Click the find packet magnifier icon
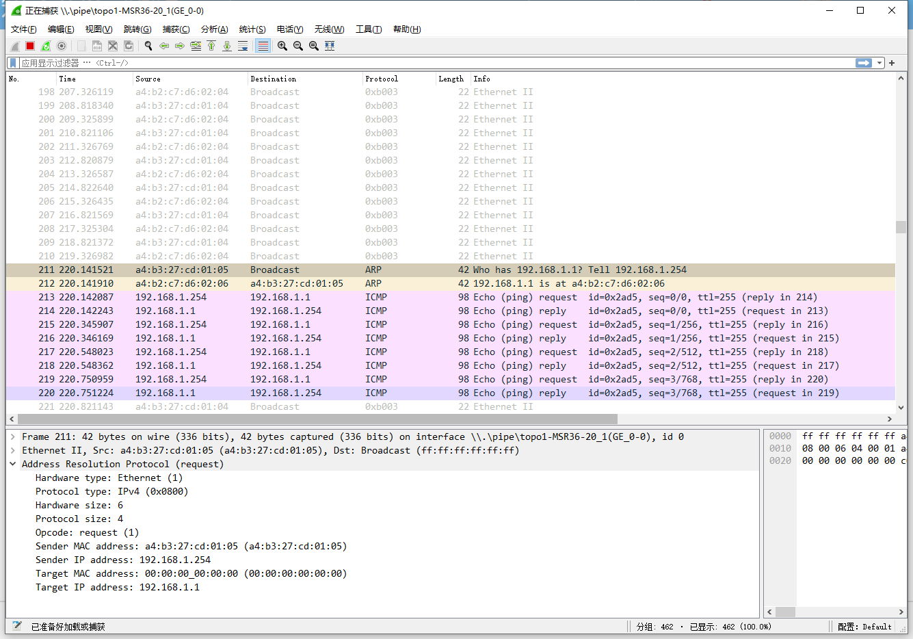 pos(148,46)
